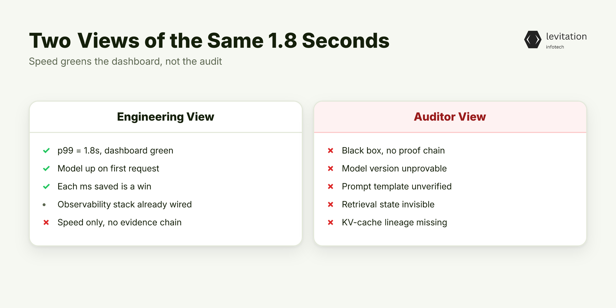Click red X next to Black box item
This screenshot has width=616, height=308.
pyautogui.click(x=331, y=150)
